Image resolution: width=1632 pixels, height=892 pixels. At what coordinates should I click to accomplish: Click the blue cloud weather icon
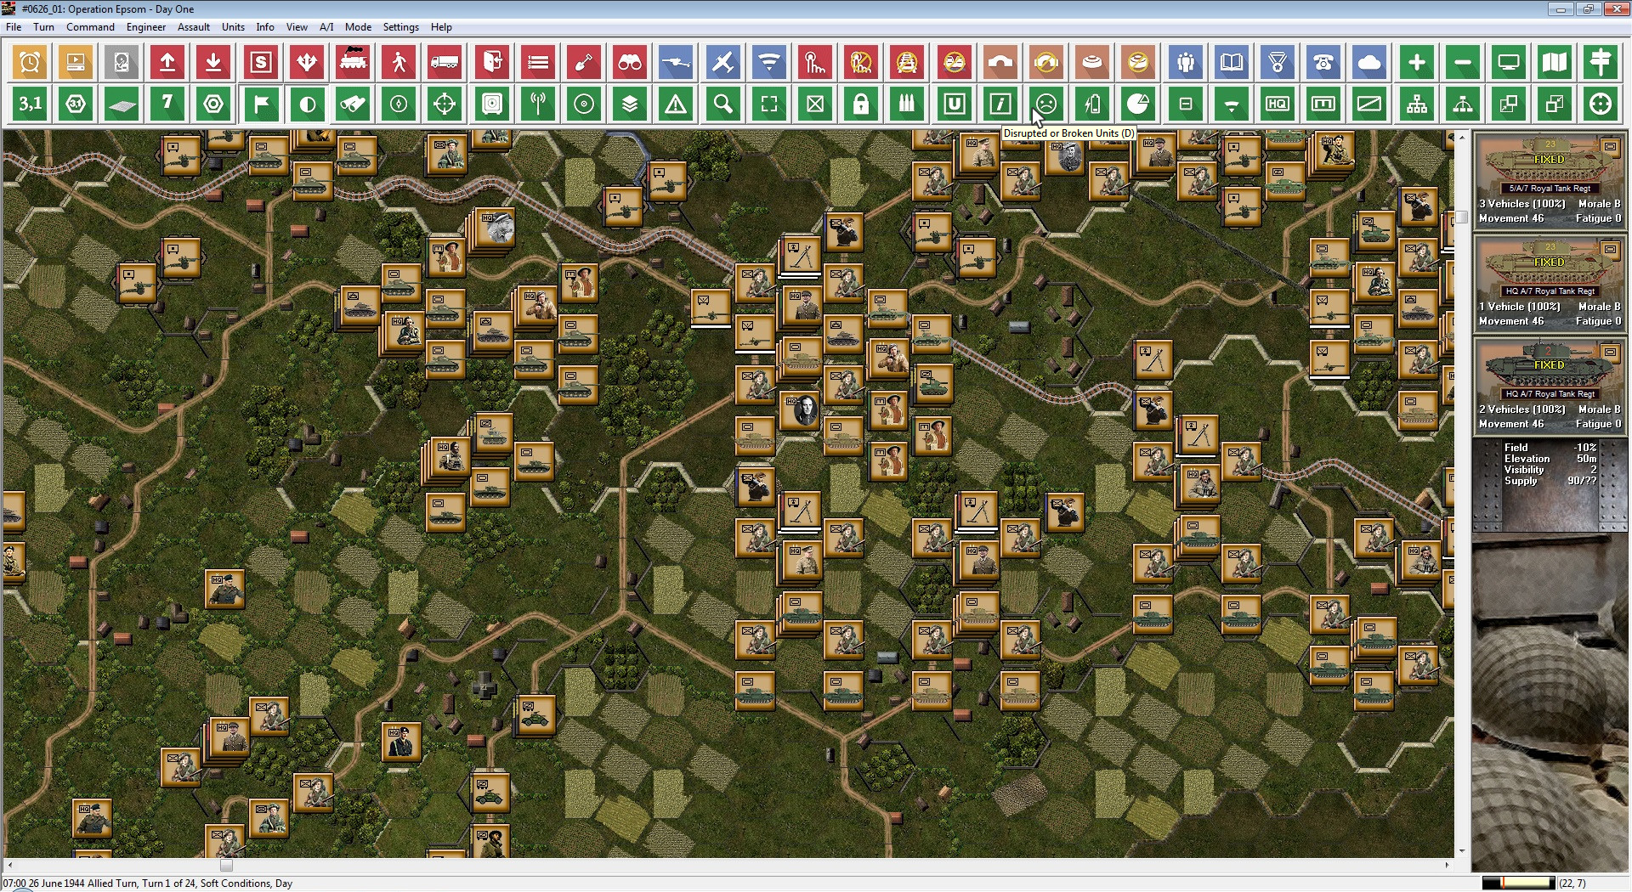[1369, 62]
